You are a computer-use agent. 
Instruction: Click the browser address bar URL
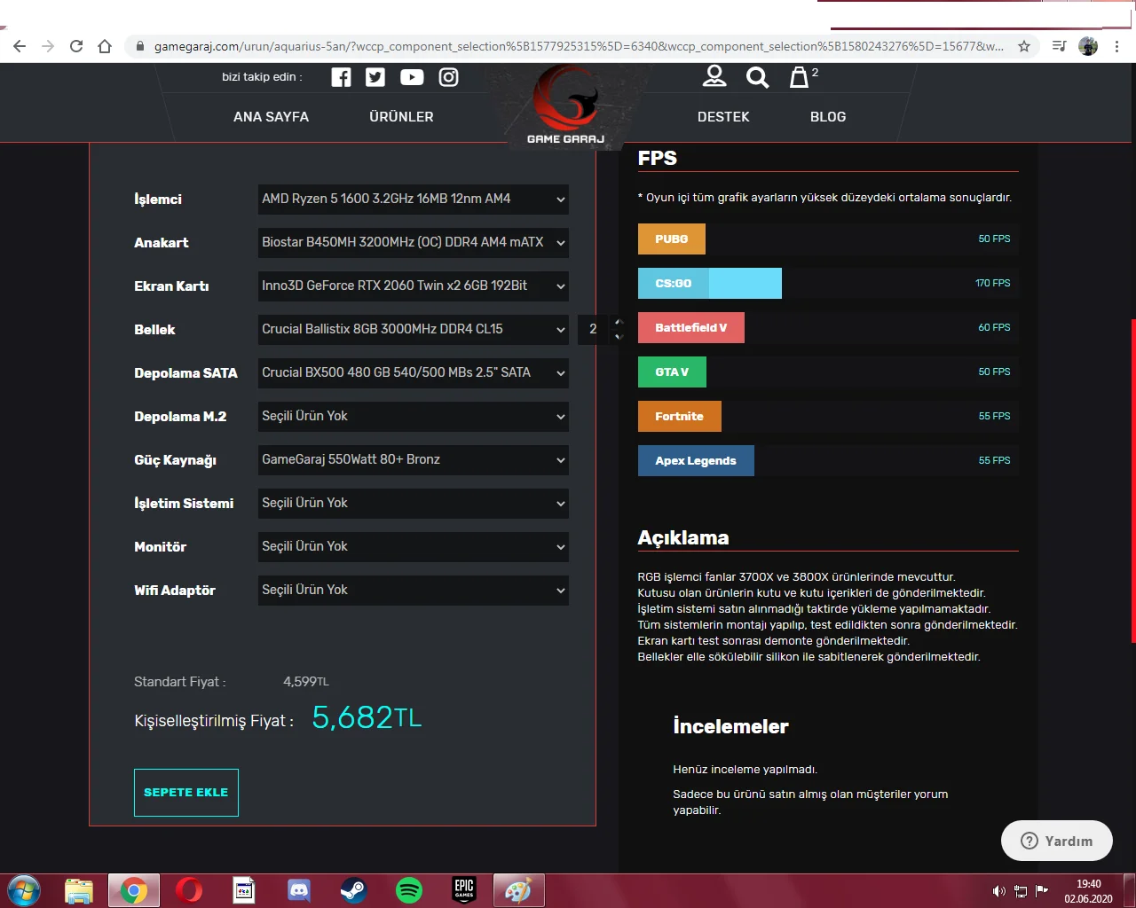coord(579,46)
